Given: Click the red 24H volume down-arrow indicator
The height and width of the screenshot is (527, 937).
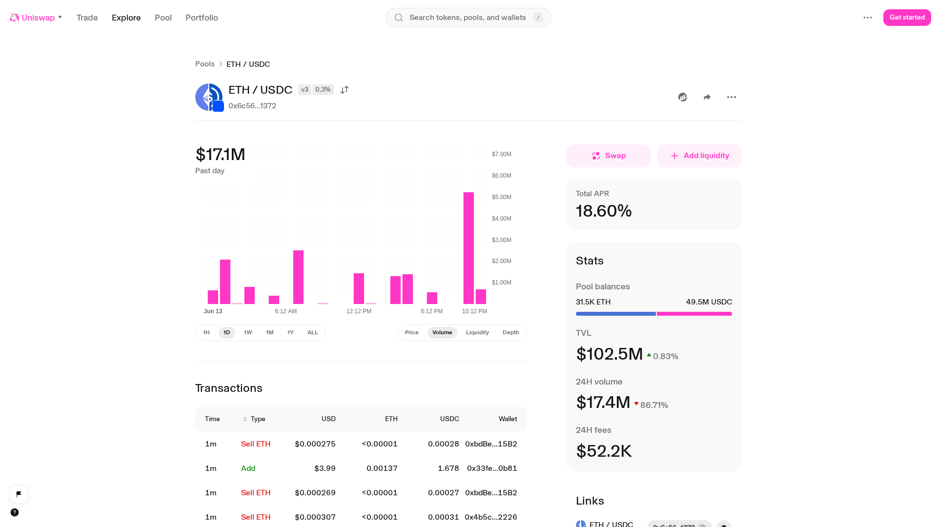Looking at the screenshot, I should coord(636,404).
